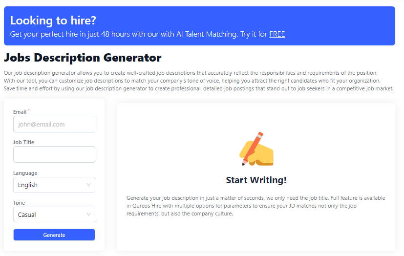
Task: Click the red required asterisk beside Email
Action: click(29, 111)
